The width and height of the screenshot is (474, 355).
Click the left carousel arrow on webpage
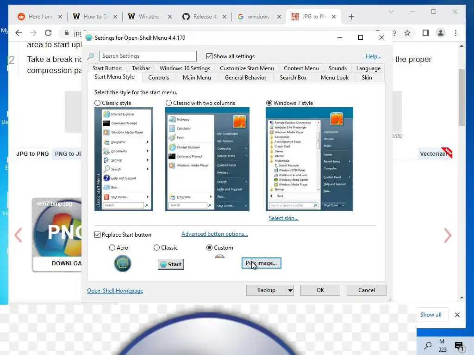(x=18, y=235)
